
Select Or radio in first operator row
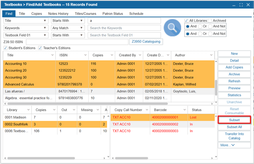200,26
